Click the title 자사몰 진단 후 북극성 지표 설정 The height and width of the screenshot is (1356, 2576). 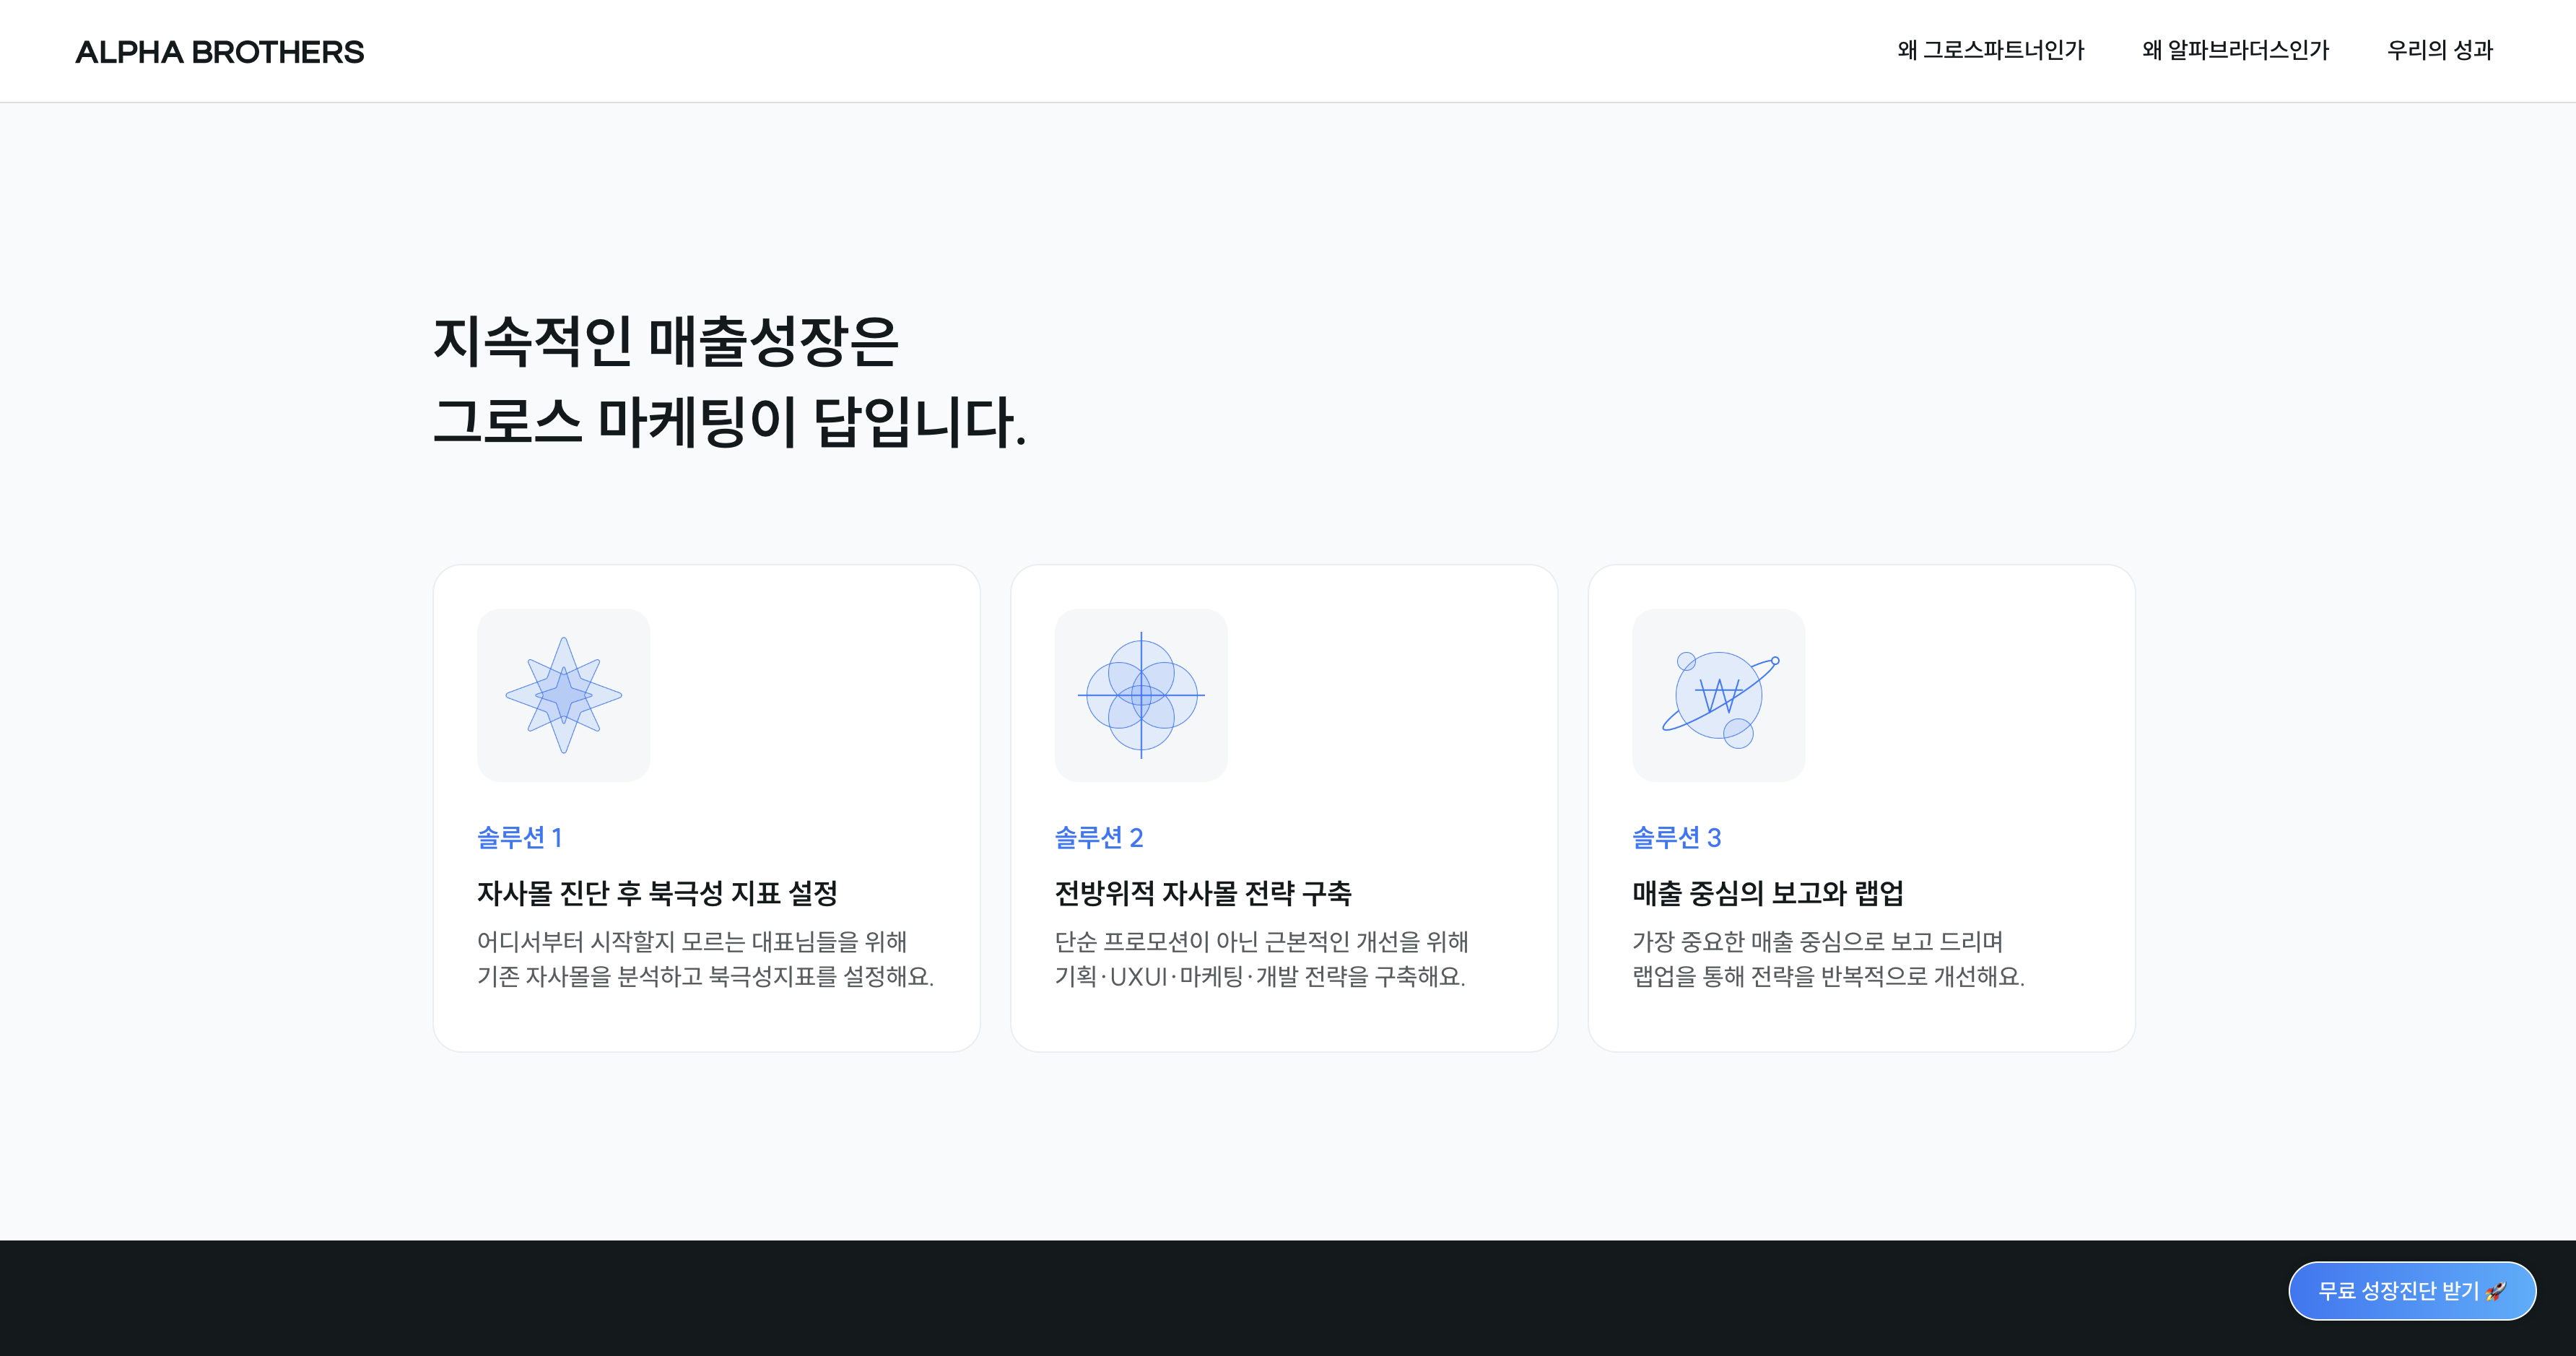click(657, 893)
